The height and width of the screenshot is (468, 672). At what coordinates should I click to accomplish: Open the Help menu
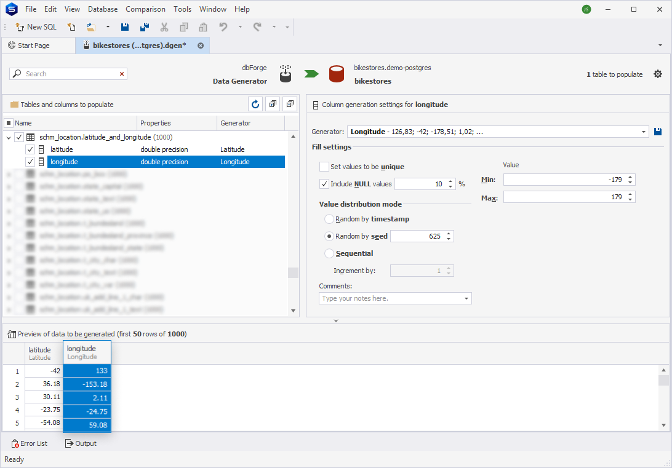[242, 9]
